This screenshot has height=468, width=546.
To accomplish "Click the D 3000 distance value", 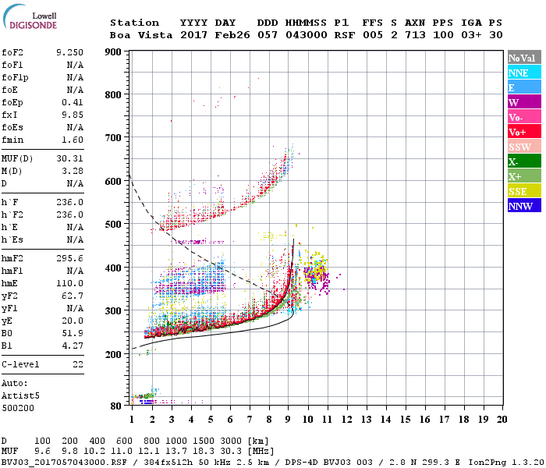I will (231, 441).
